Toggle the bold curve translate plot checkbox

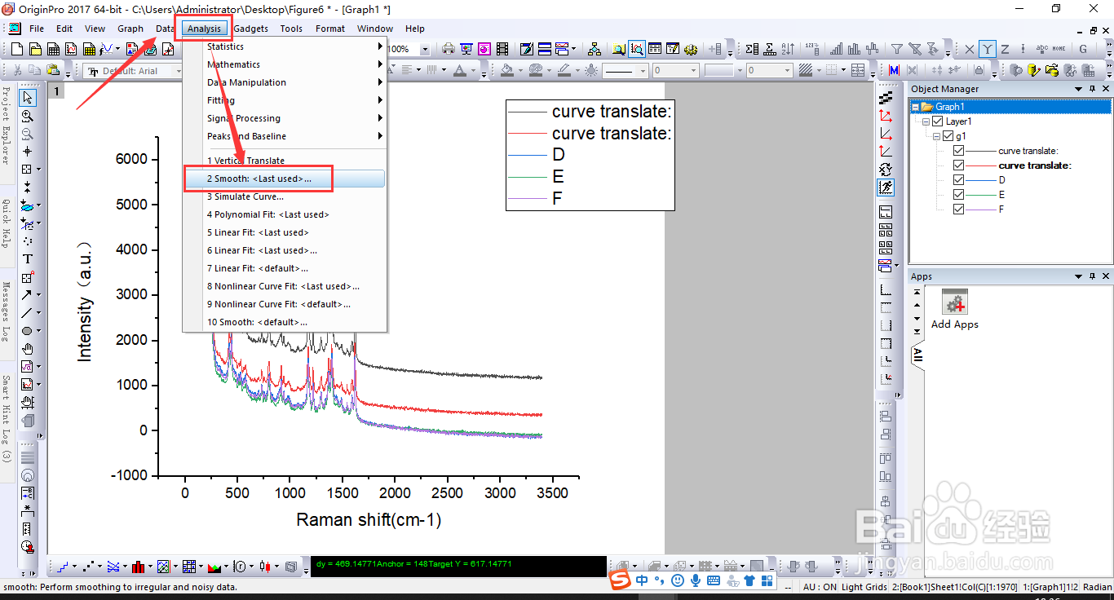tap(958, 165)
